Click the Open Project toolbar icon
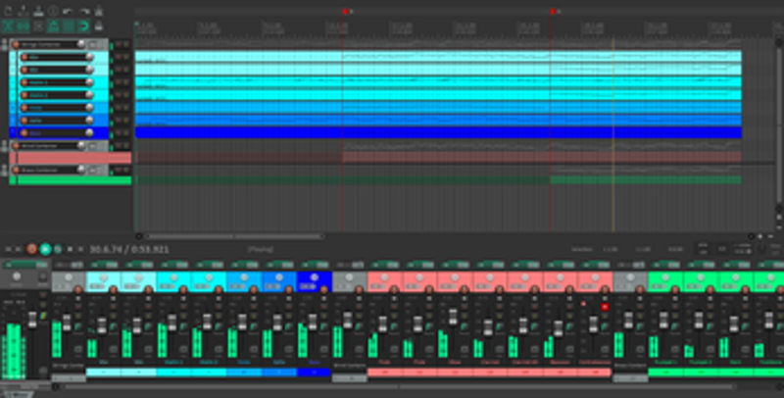784x398 pixels. [x=21, y=10]
